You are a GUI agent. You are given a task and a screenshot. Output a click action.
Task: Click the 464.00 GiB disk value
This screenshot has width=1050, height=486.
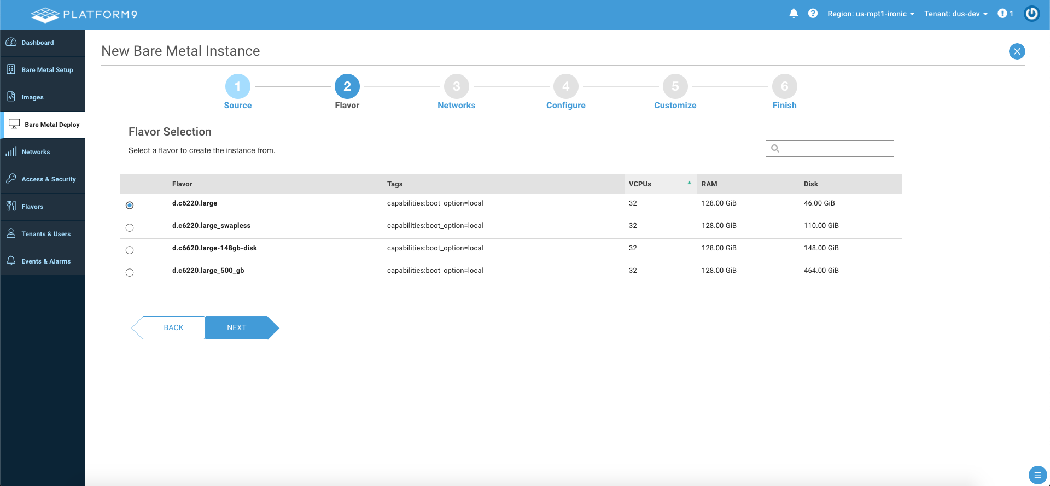click(821, 271)
